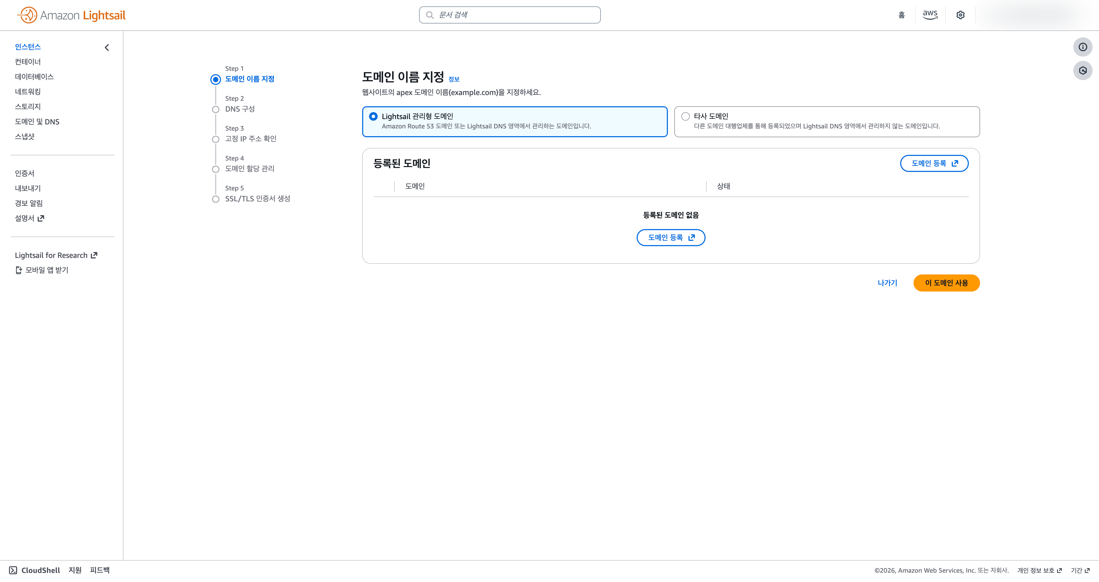This screenshot has height=582, width=1099.
Task: Select 타사 도메인 radio option
Action: click(827, 121)
